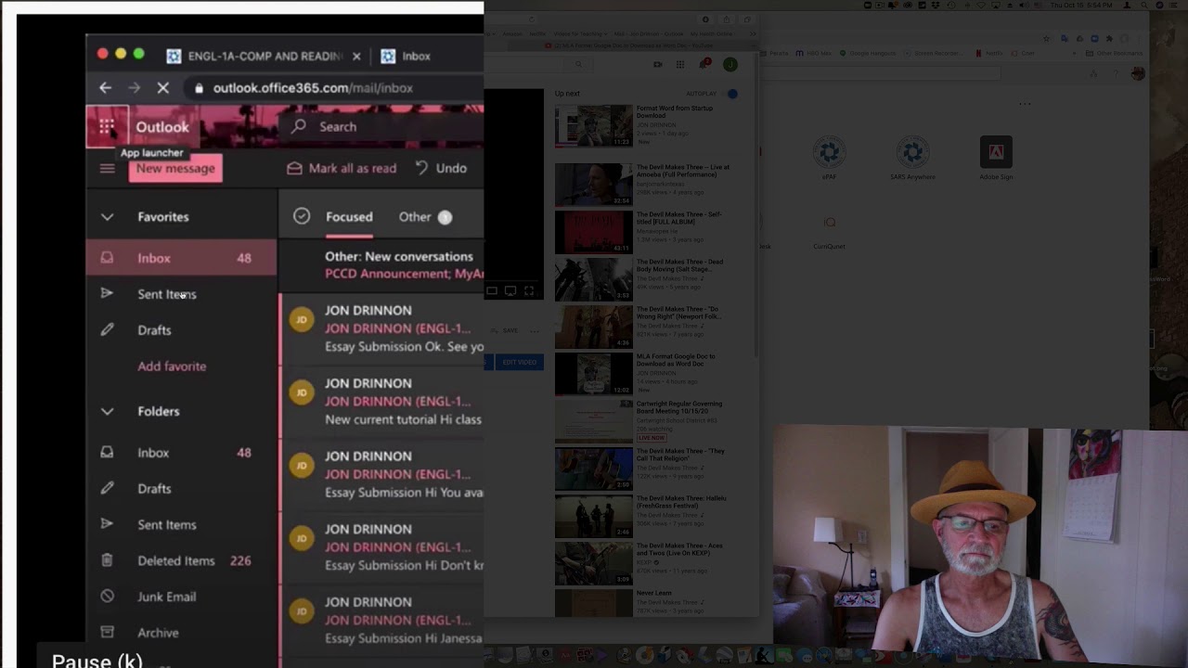Toggle the select-all messages circle checkbox
Screen dimensions: 1188x668
pyautogui.click(x=302, y=216)
